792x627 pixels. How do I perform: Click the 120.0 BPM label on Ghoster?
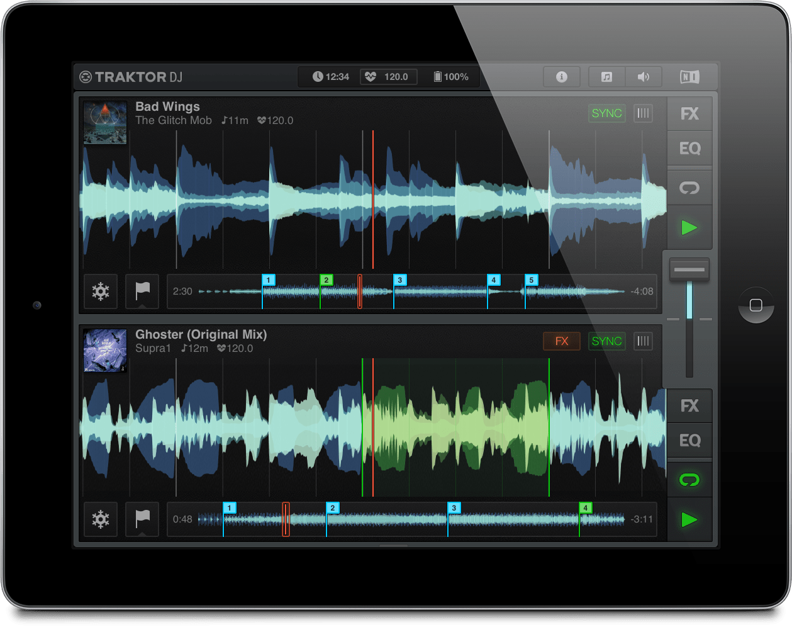(x=235, y=348)
